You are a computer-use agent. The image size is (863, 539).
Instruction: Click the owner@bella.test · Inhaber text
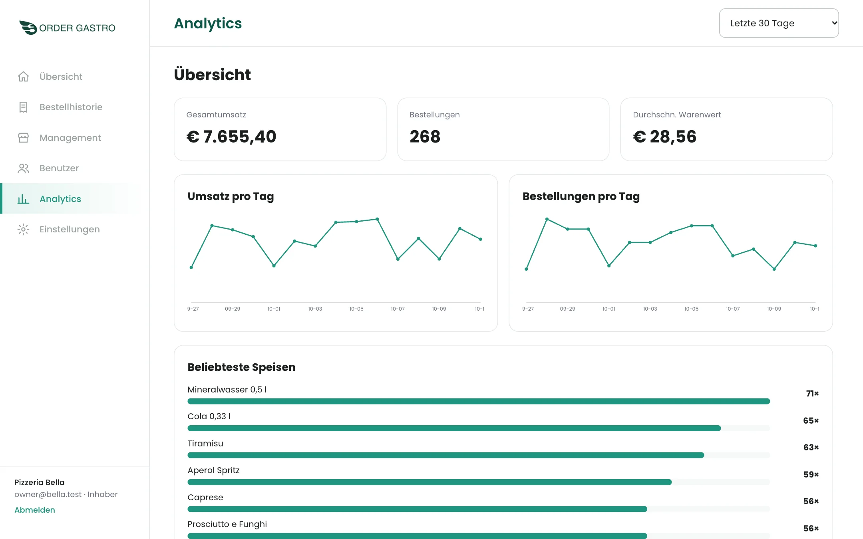pyautogui.click(x=66, y=494)
